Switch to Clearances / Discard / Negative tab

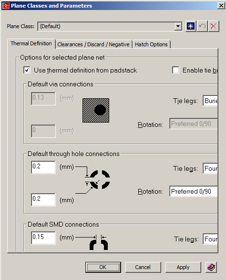(x=93, y=44)
